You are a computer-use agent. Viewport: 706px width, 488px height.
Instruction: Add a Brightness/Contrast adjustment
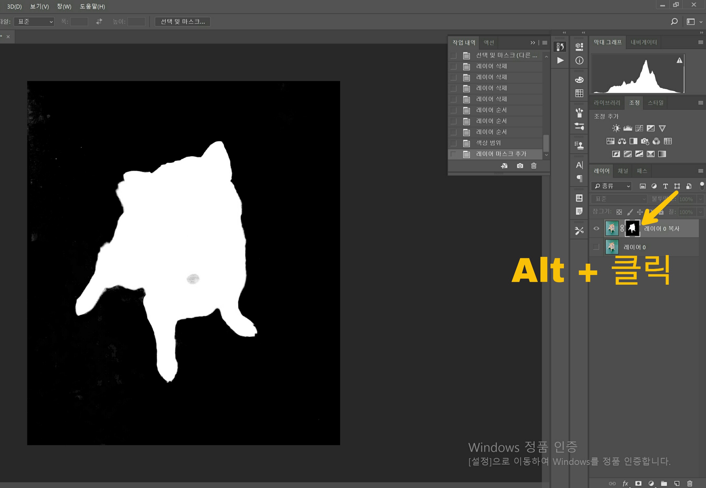click(x=616, y=128)
